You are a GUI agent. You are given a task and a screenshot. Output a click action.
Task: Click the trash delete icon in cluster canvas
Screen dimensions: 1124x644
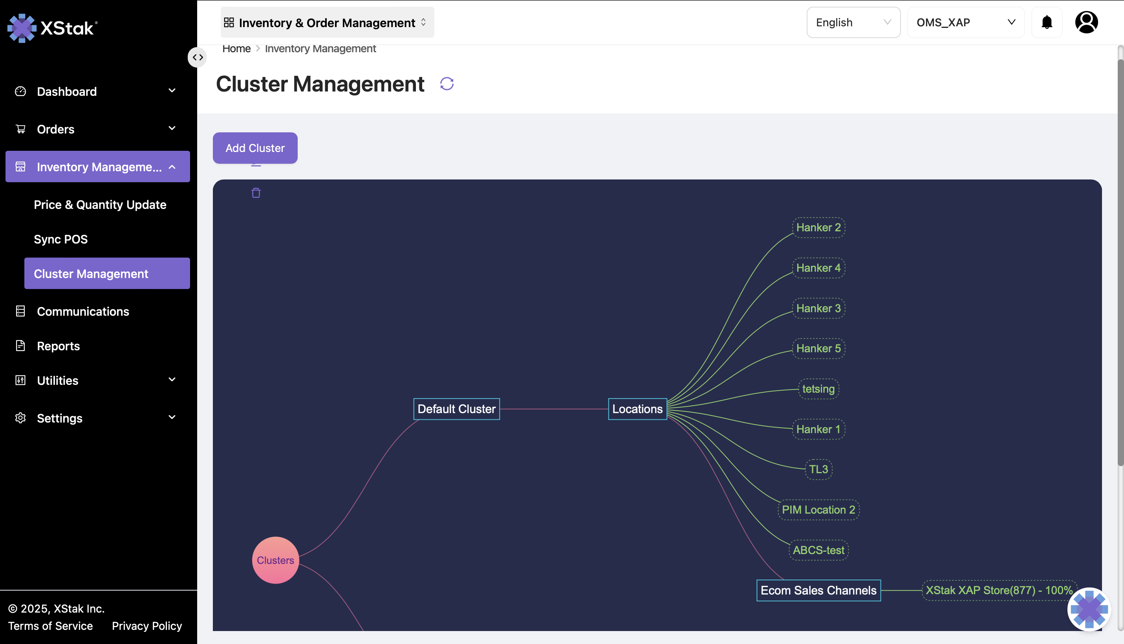256,193
